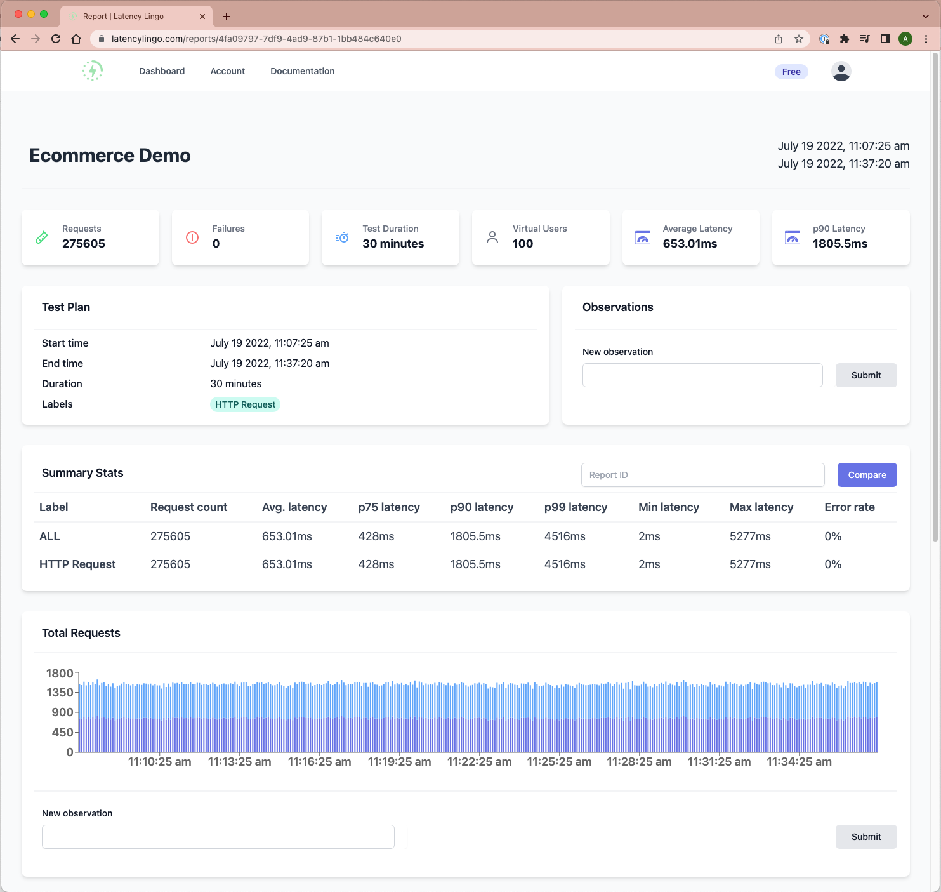Focus the Total Requests new observation input
The height and width of the screenshot is (892, 941).
(218, 837)
